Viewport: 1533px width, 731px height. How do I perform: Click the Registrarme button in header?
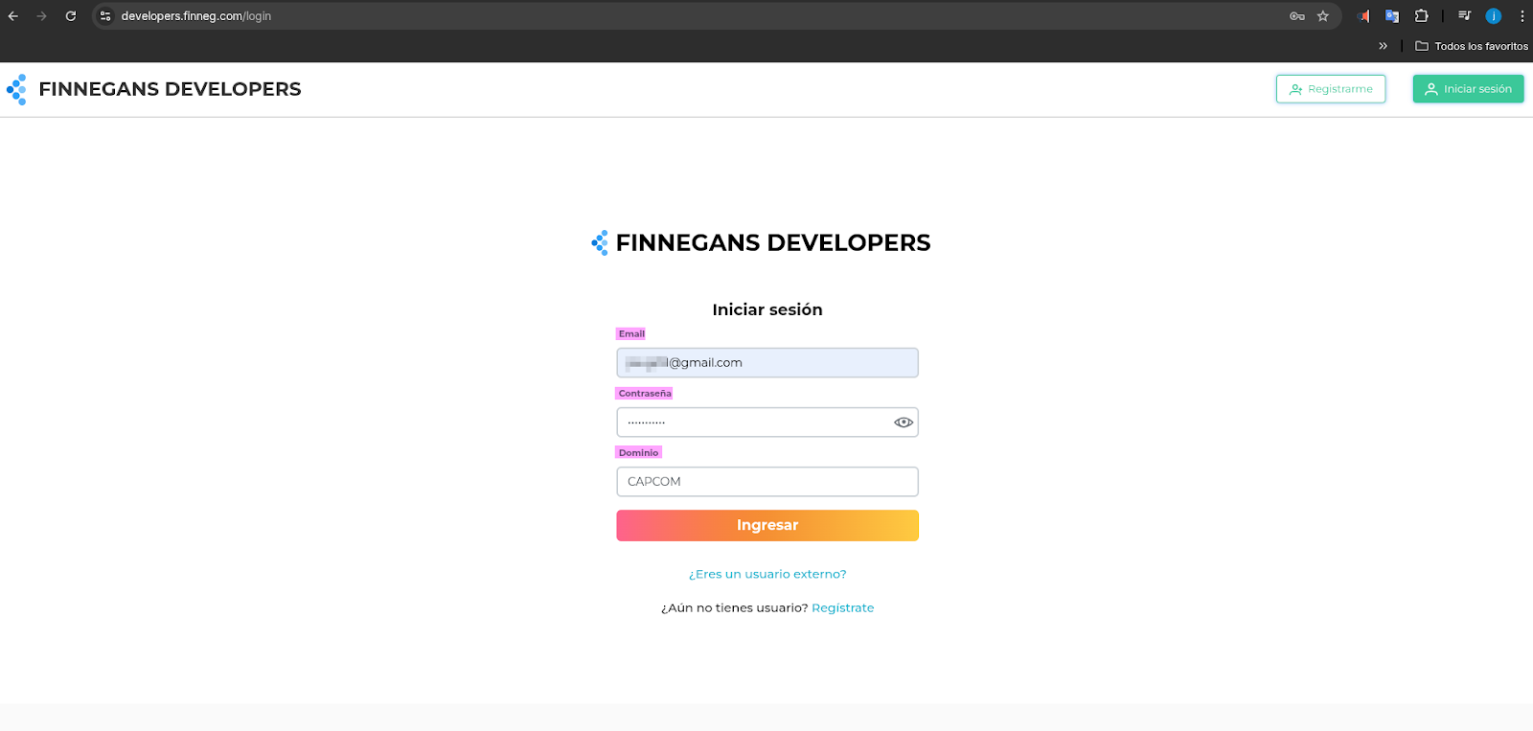point(1330,89)
